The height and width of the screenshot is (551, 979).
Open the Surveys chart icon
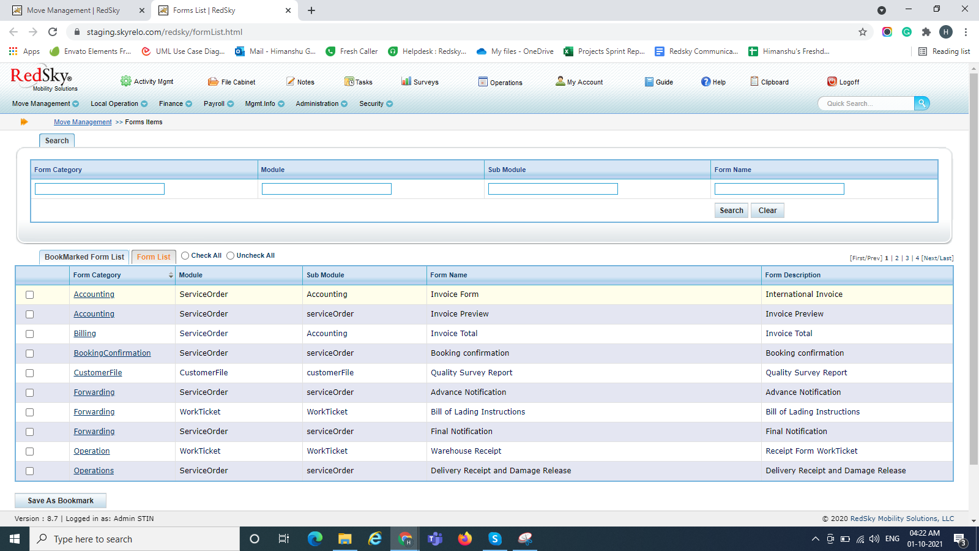[406, 81]
